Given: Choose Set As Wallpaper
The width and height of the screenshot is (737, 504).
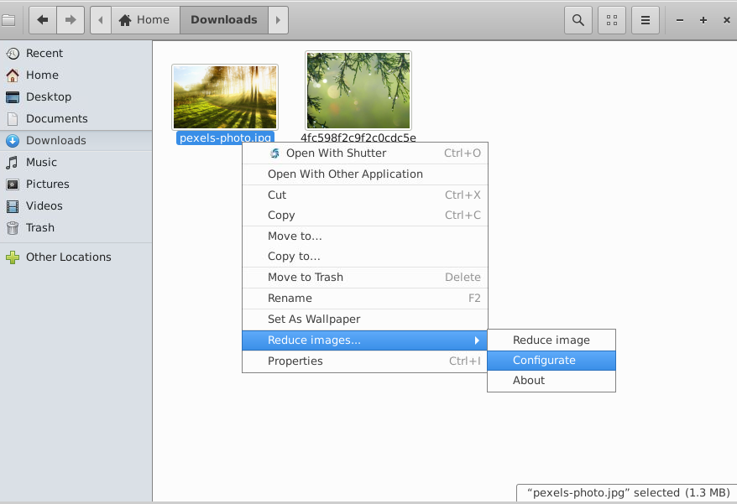Looking at the screenshot, I should (x=365, y=320).
